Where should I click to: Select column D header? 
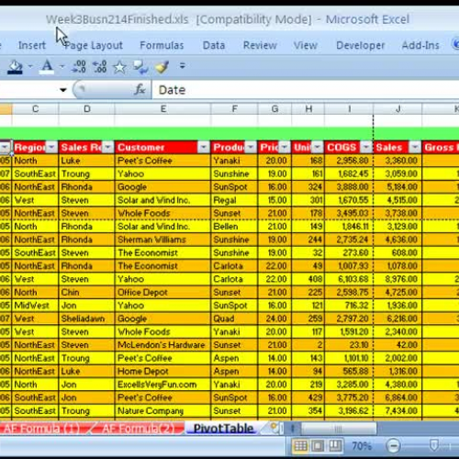(87, 109)
